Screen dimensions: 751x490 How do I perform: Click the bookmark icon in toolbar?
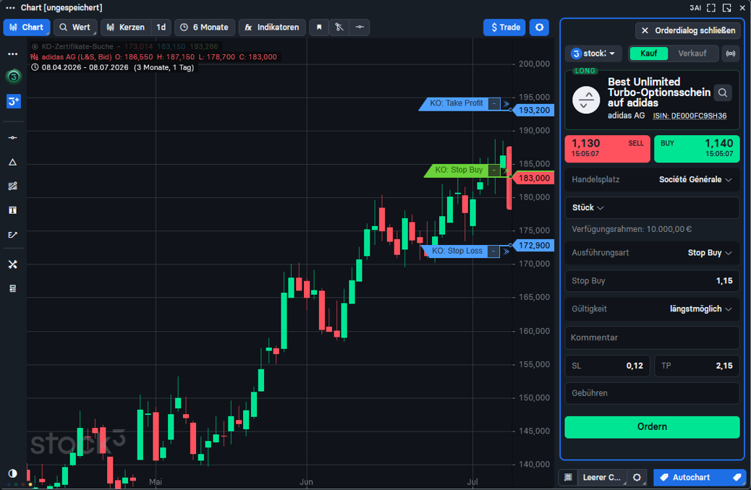coord(319,27)
